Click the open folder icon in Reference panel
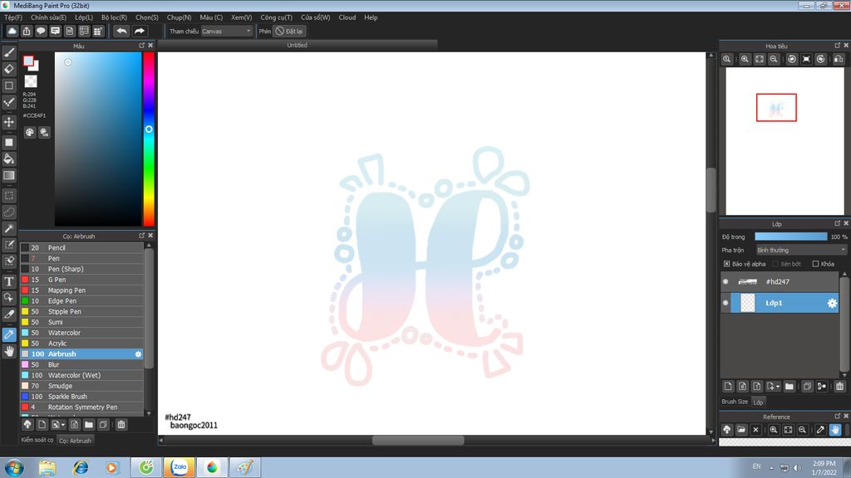This screenshot has height=478, width=851. [741, 430]
